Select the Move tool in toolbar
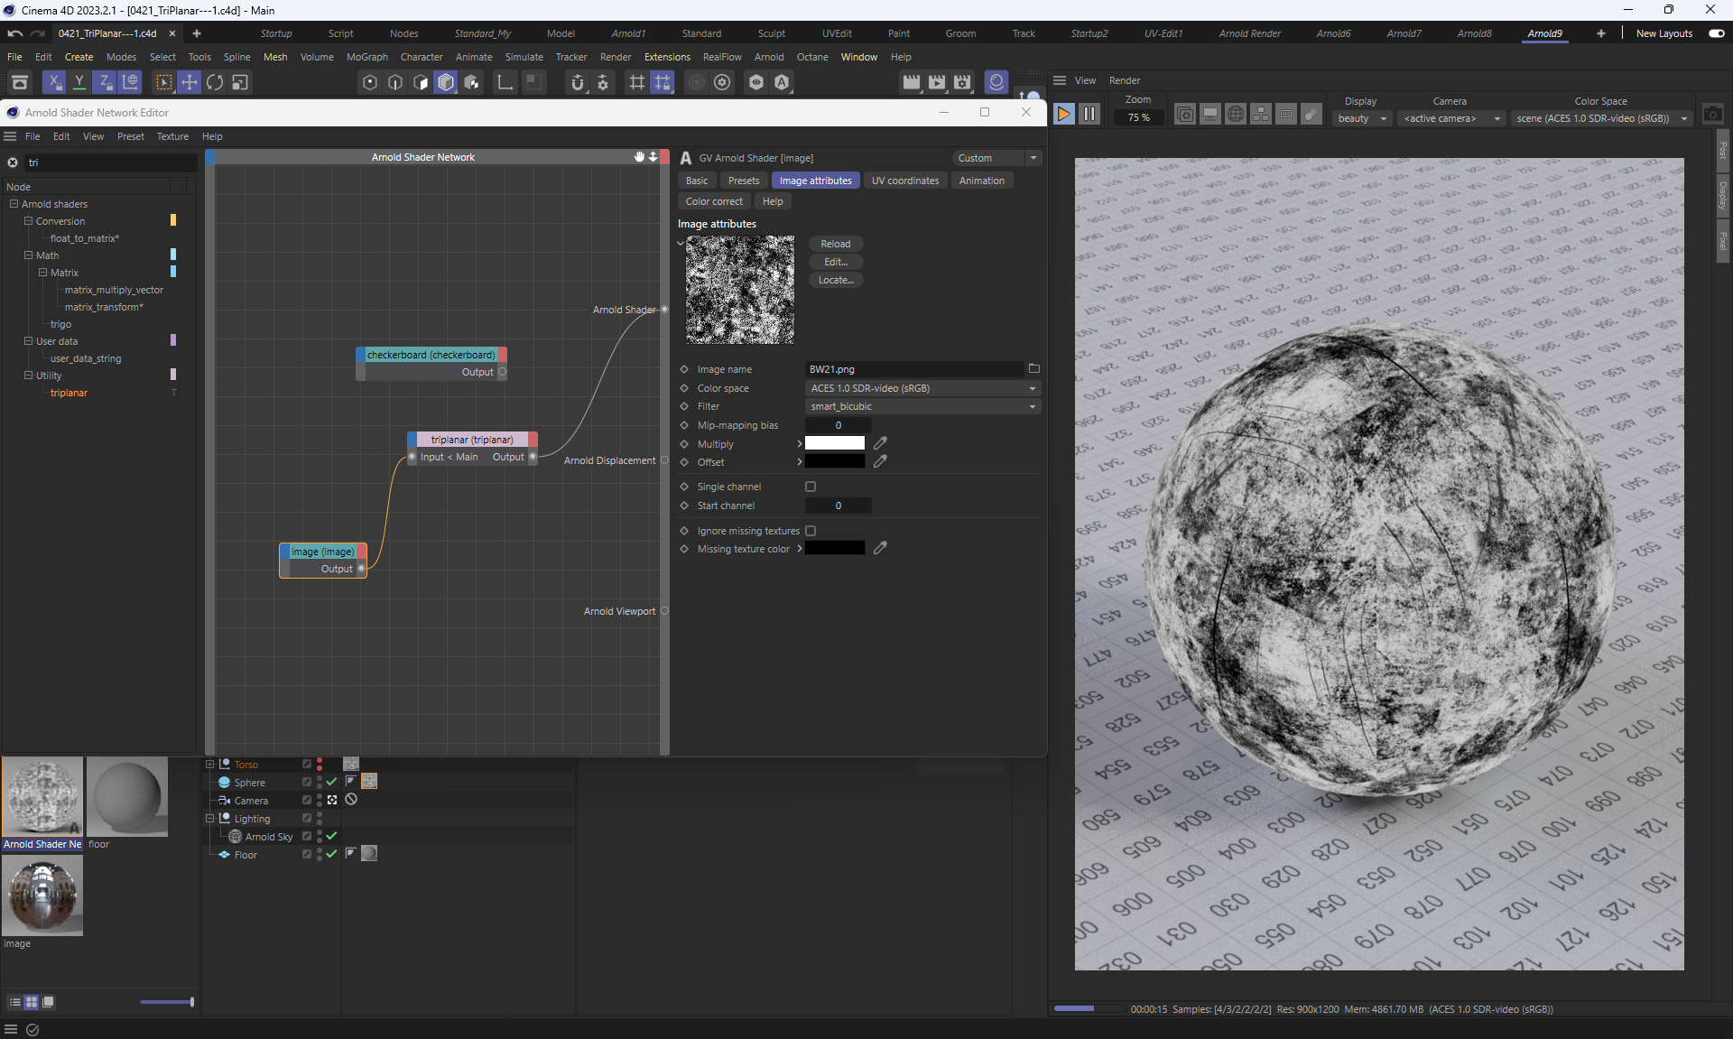Screen dimensions: 1733x1039 coord(190,82)
